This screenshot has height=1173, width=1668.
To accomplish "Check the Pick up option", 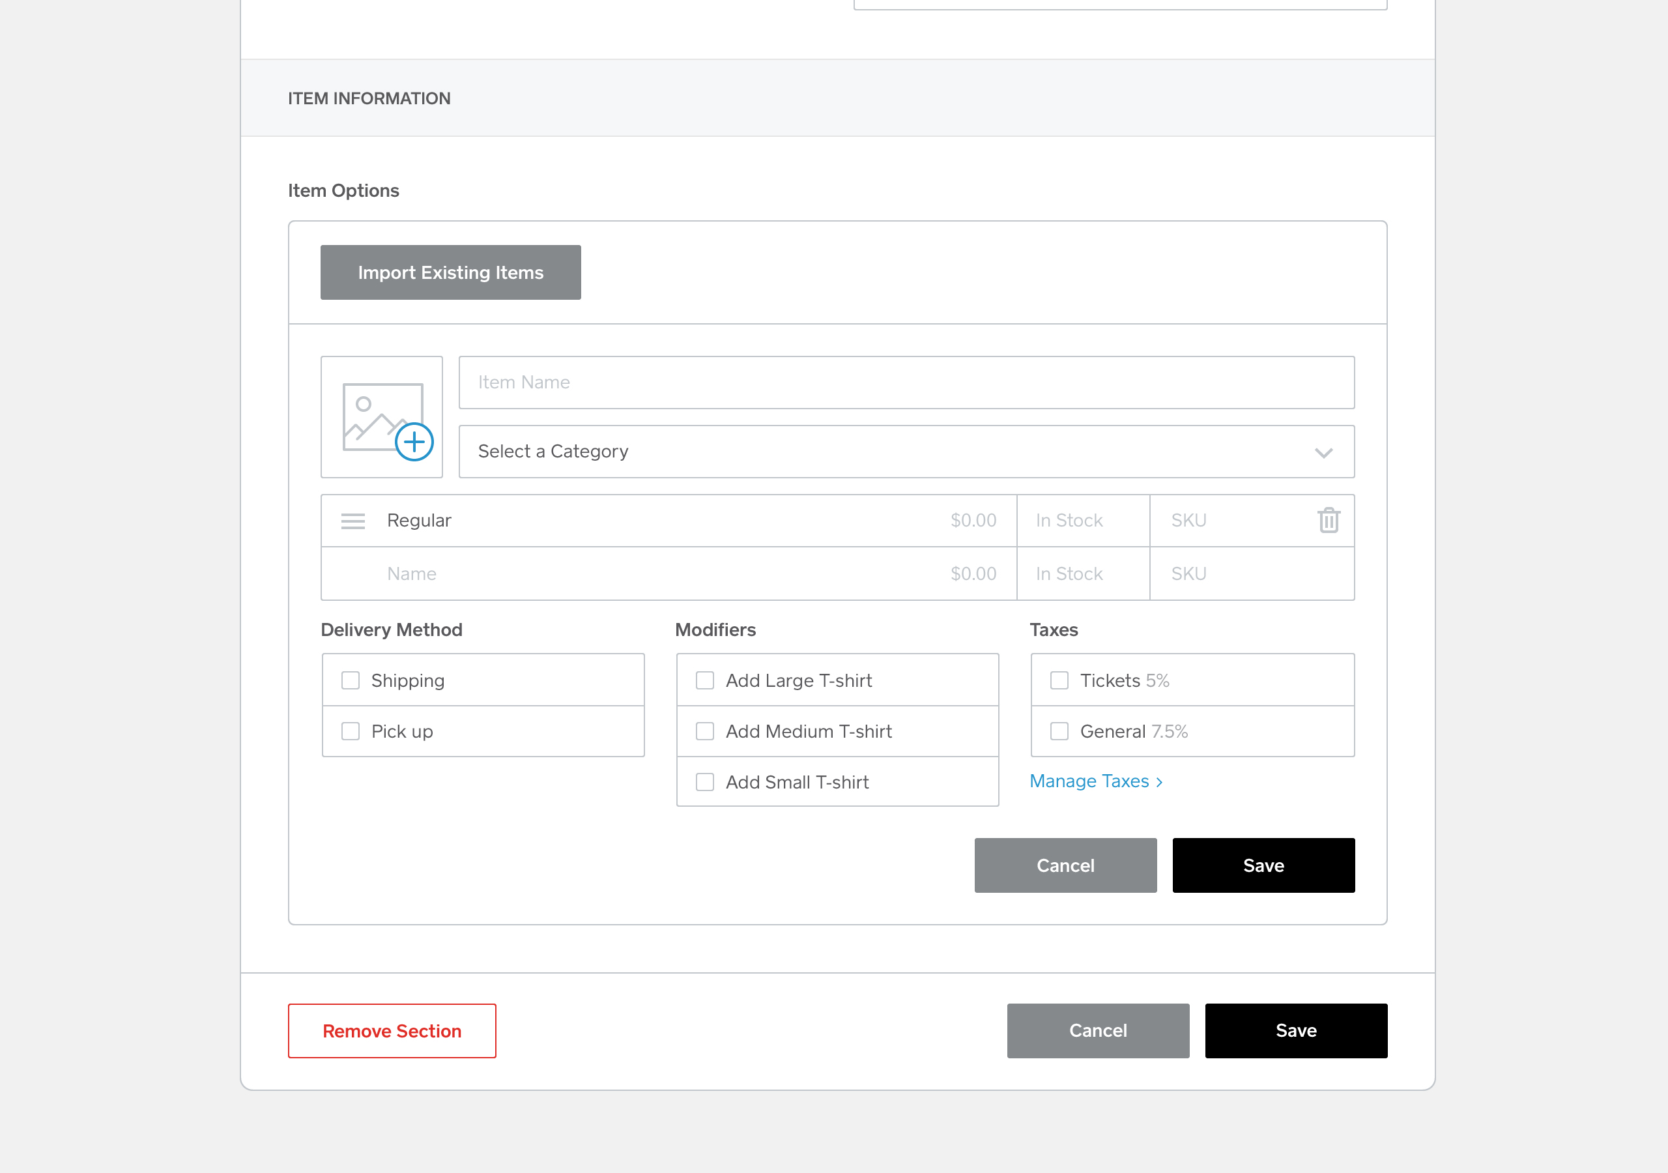I will tap(351, 731).
